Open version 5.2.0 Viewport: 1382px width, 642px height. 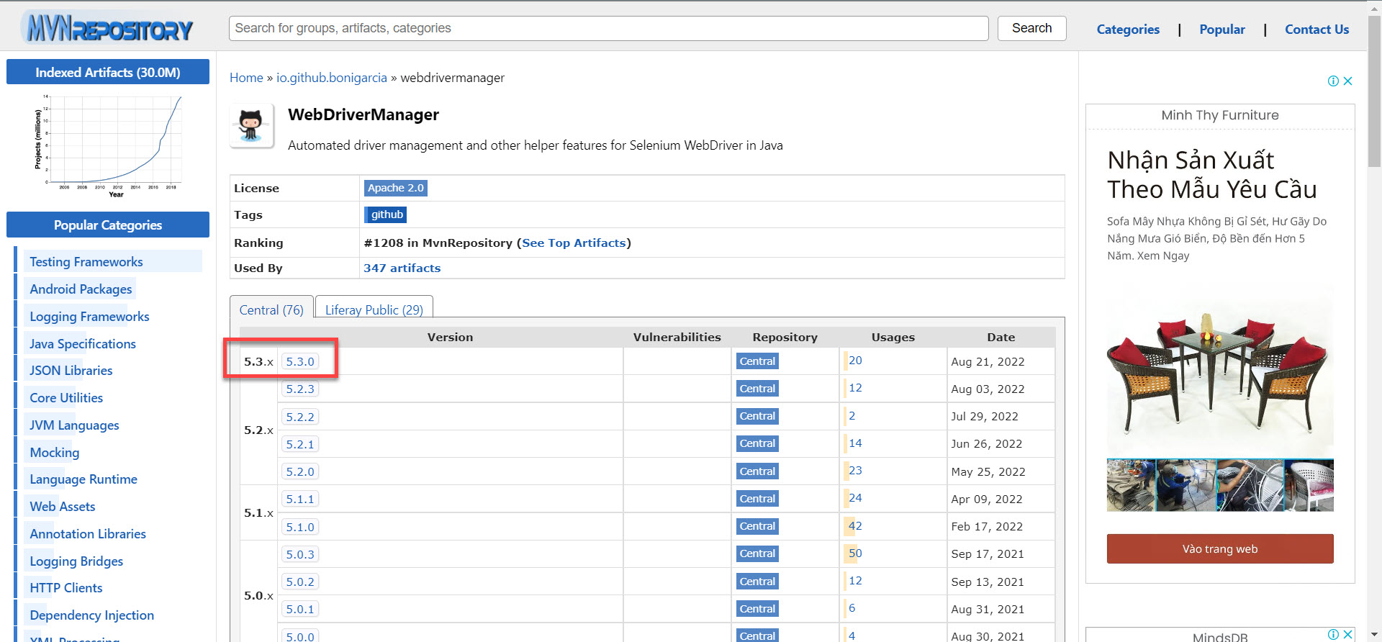pos(300,471)
